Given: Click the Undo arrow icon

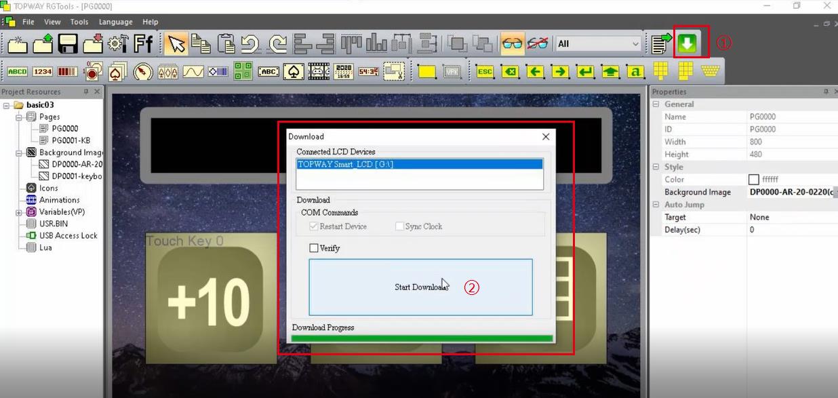Looking at the screenshot, I should 250,44.
